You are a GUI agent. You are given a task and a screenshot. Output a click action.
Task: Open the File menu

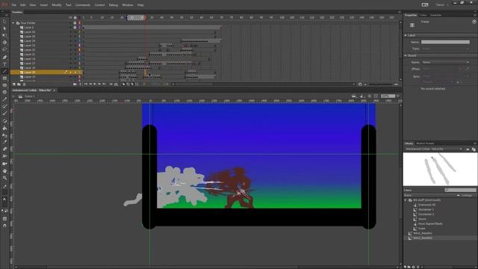coord(13,5)
